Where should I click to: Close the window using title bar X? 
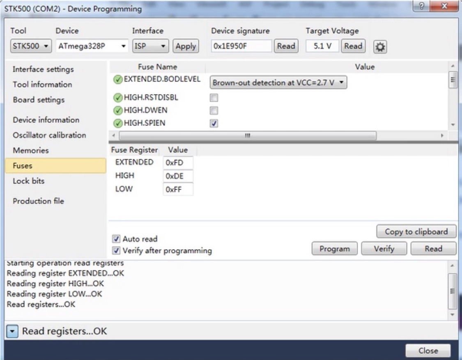[444, 6]
